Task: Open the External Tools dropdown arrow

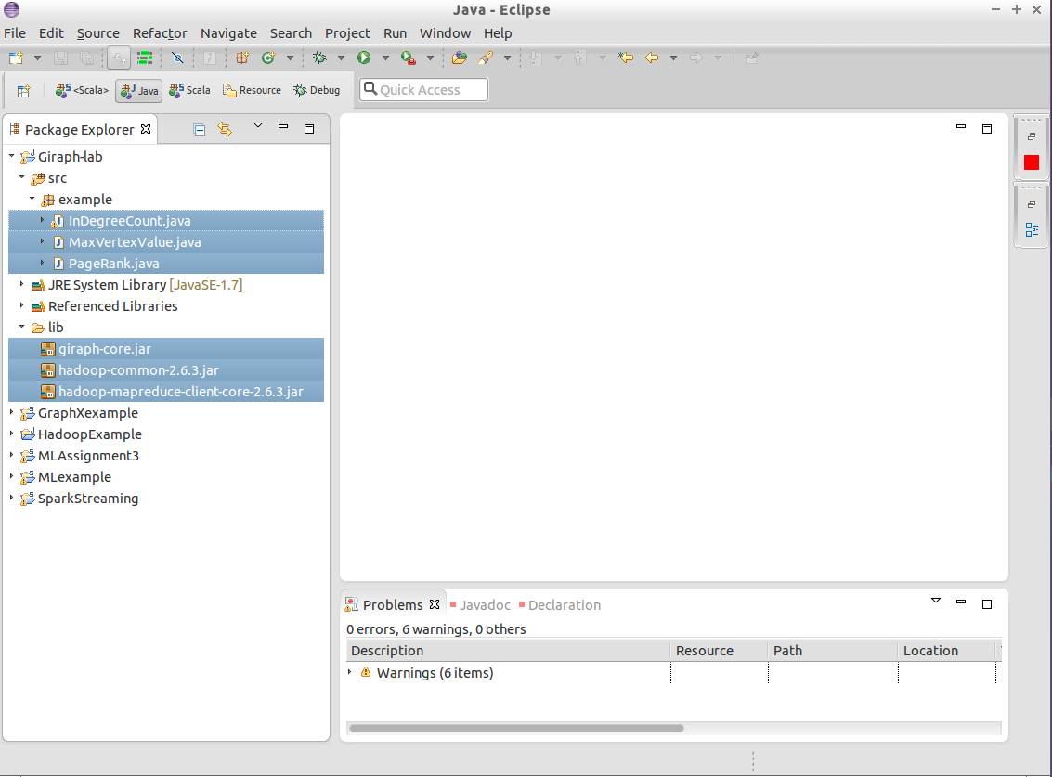Action: (x=430, y=58)
